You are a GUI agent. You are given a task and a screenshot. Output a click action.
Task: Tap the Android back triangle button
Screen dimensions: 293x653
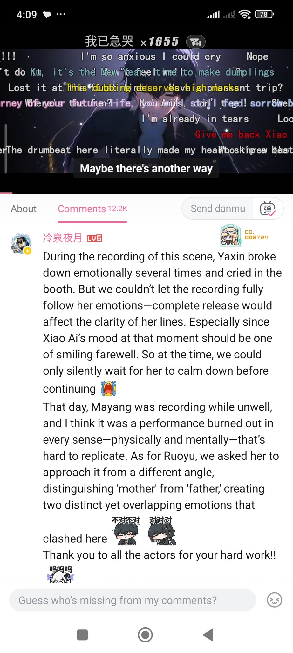pos(208,635)
